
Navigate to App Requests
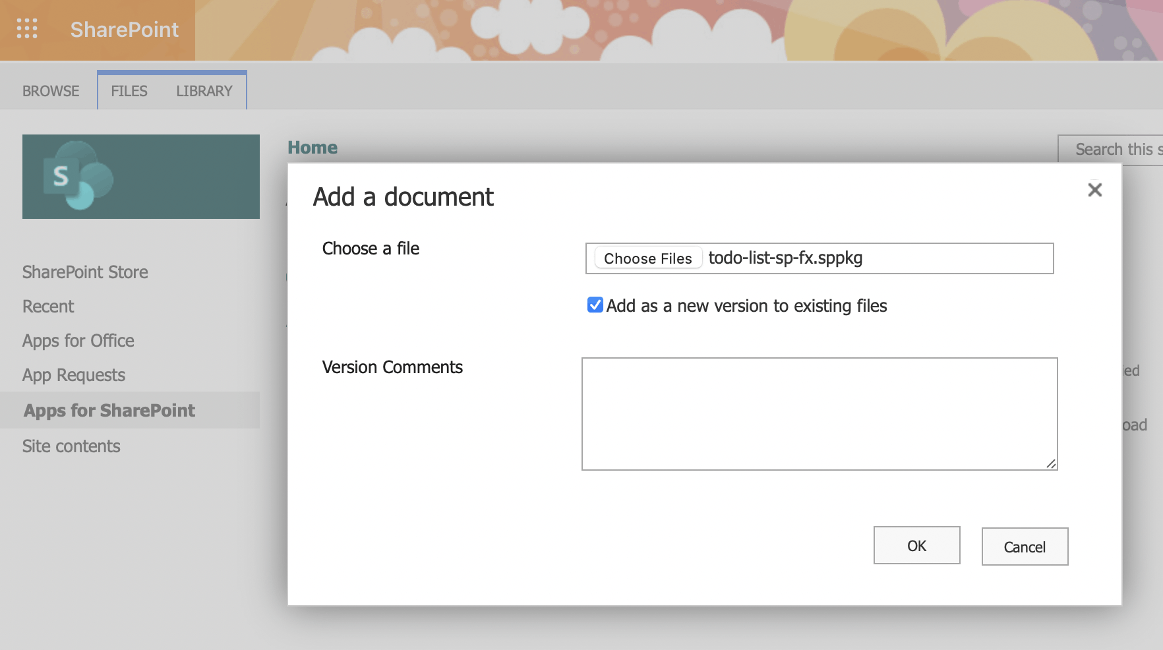click(x=74, y=375)
